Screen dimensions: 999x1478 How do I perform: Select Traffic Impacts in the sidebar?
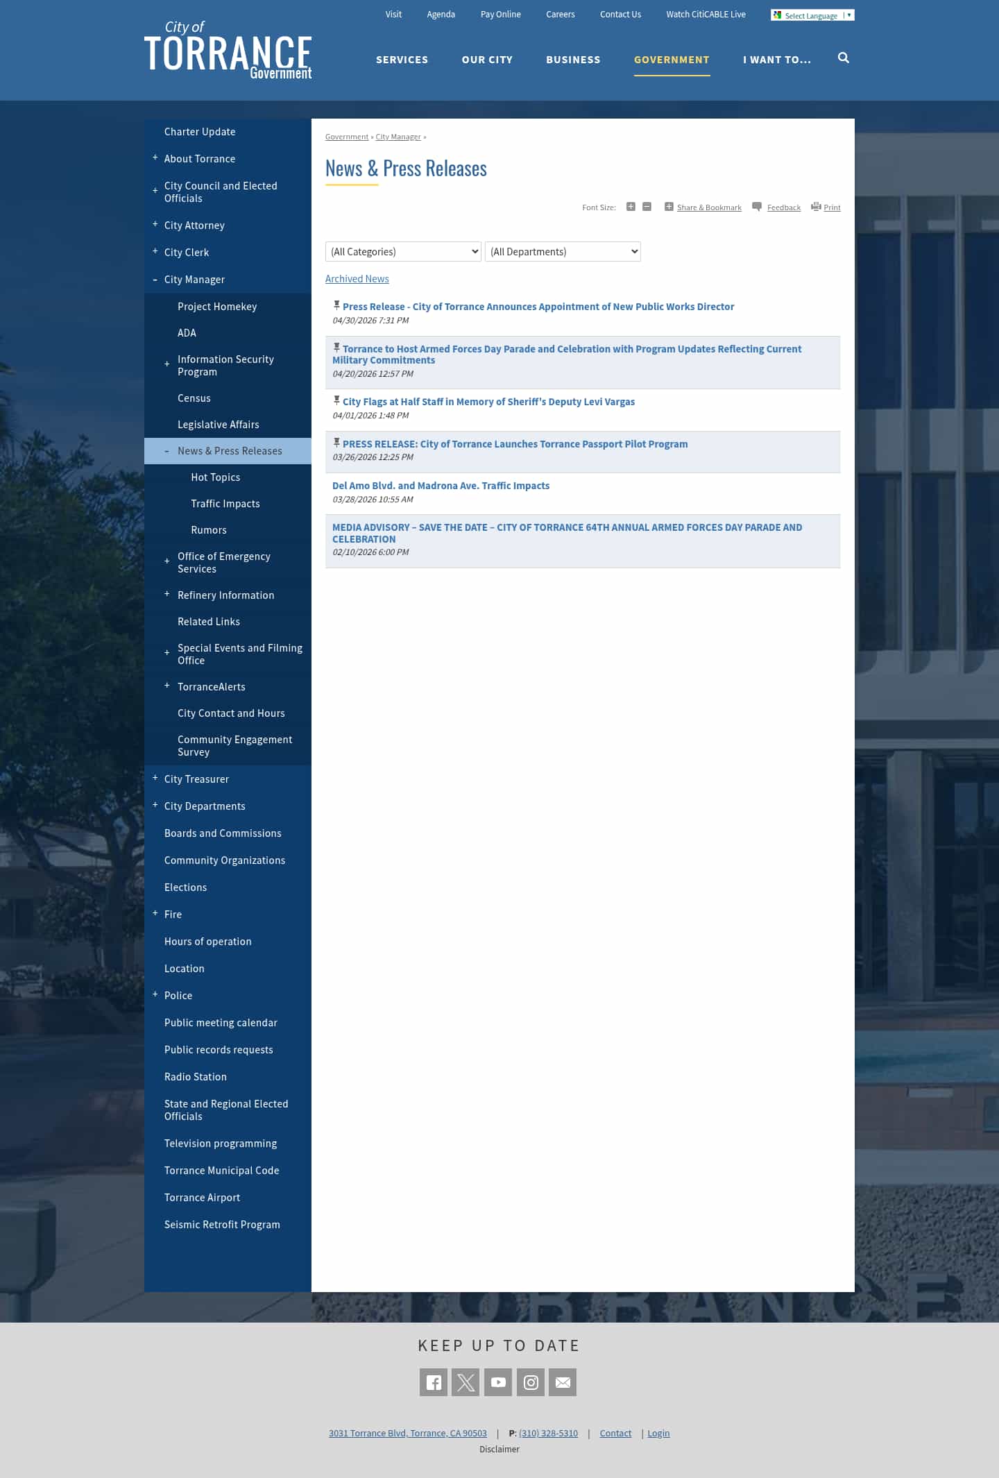(225, 504)
